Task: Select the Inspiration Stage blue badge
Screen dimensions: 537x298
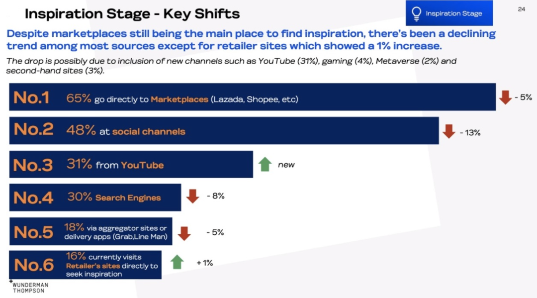Action: click(x=449, y=13)
